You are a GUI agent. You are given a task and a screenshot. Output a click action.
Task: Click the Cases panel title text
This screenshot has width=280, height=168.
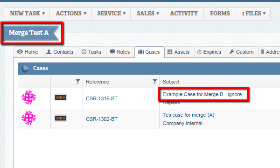(x=41, y=68)
